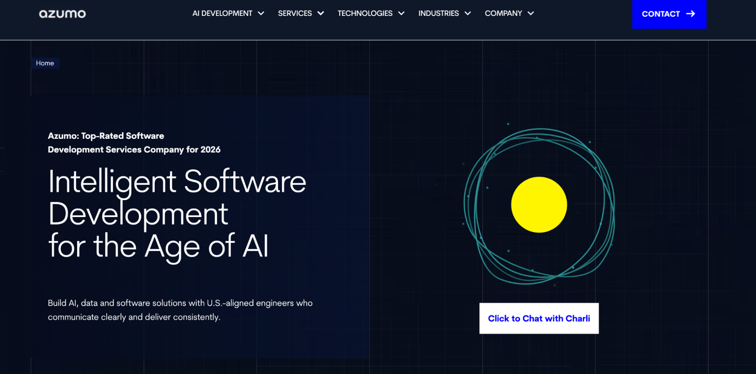
Task: Expand the Services chevron
Action: click(x=321, y=13)
